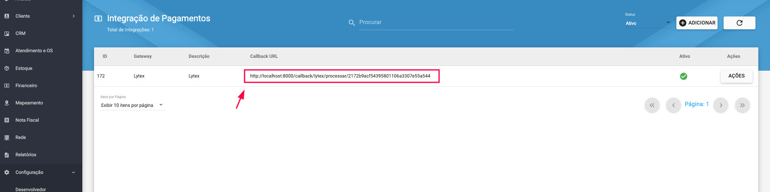Click the Estoque box icon
The width and height of the screenshot is (770, 192).
(x=6, y=68)
